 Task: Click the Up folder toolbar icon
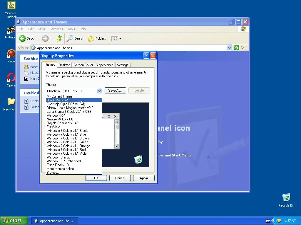coord(59,38)
